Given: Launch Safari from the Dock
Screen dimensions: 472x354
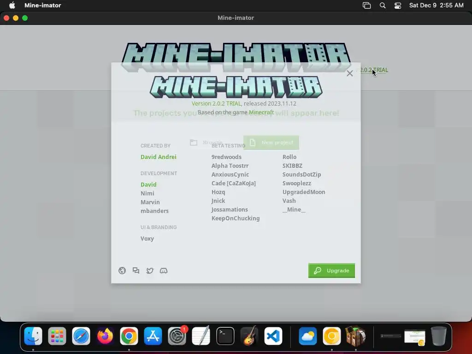Looking at the screenshot, I should tap(81, 336).
